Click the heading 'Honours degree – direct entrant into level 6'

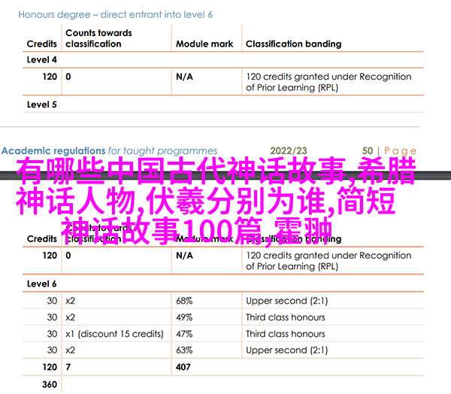(x=115, y=15)
